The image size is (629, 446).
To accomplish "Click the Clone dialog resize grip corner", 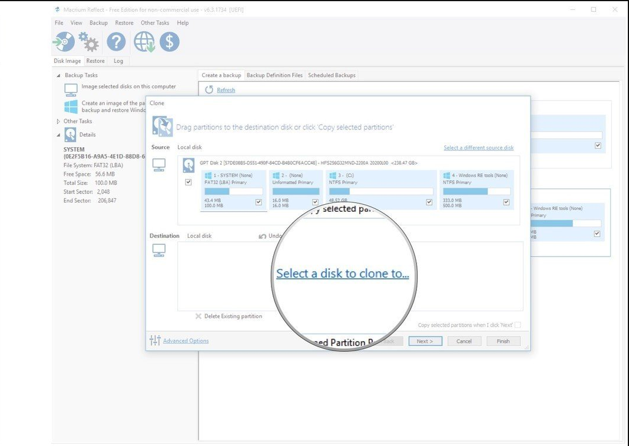I will 527,347.
